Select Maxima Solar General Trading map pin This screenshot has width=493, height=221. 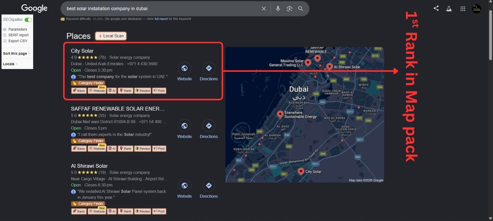pos(308,62)
